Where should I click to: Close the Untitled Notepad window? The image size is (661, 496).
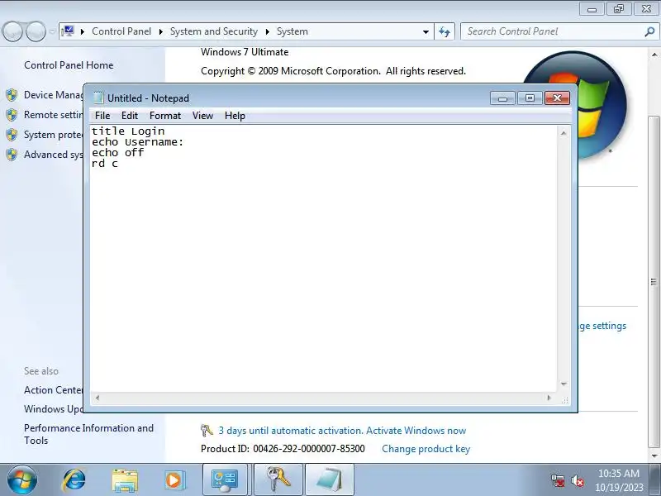(x=557, y=98)
